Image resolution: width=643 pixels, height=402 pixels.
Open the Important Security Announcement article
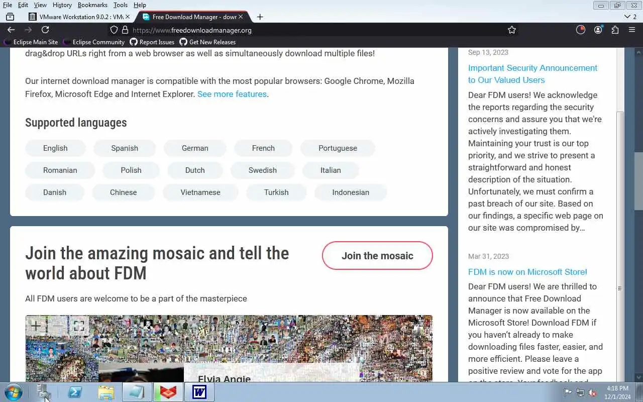coord(532,74)
